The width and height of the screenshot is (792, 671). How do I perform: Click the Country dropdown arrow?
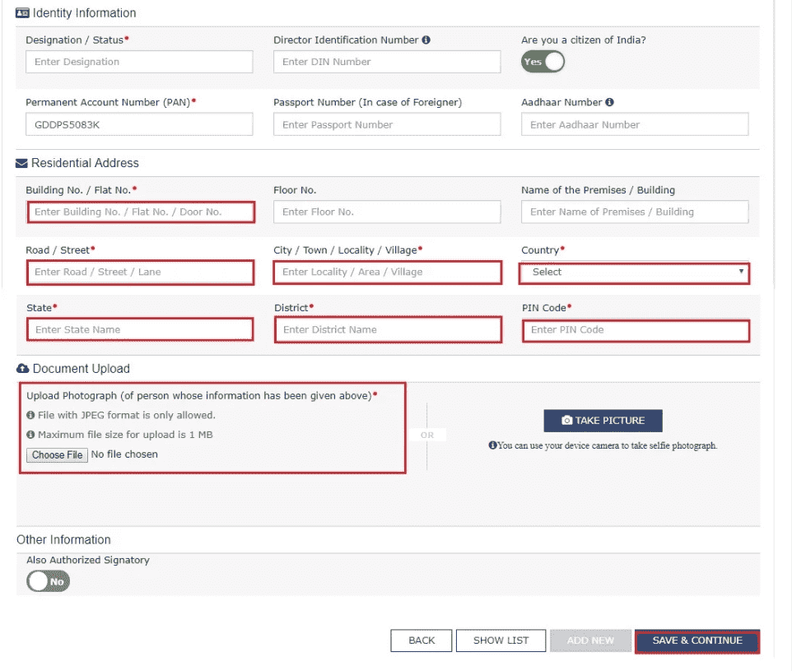[741, 272]
